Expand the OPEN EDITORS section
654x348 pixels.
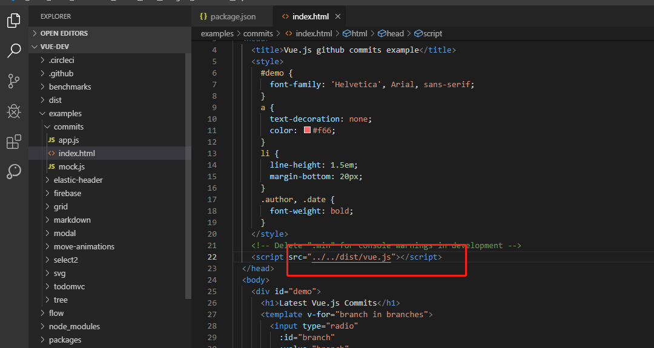[x=110, y=33]
